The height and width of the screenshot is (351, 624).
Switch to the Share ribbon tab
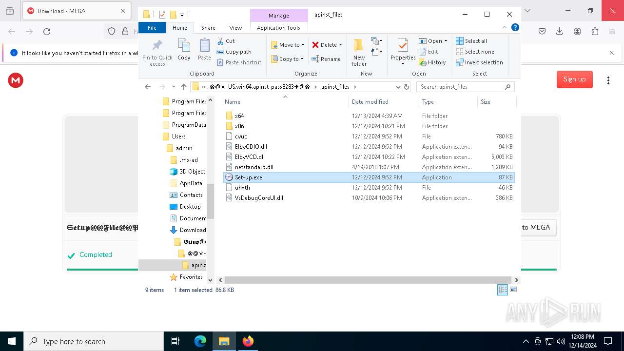[x=208, y=28]
